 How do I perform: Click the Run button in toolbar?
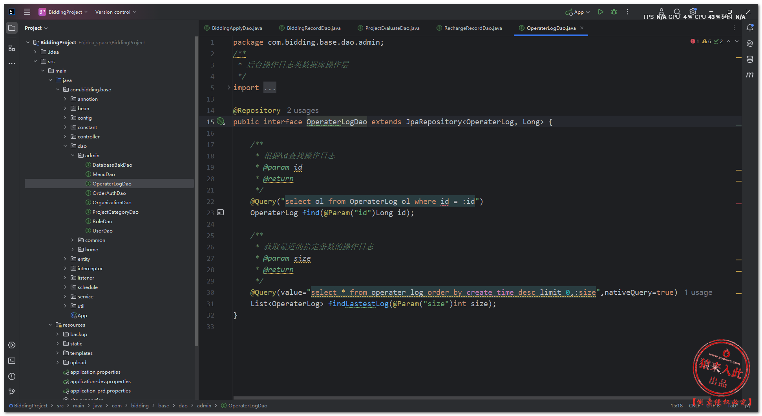600,12
